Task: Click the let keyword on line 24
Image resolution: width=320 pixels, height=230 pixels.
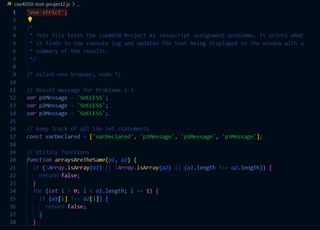Action: [x=53, y=191]
